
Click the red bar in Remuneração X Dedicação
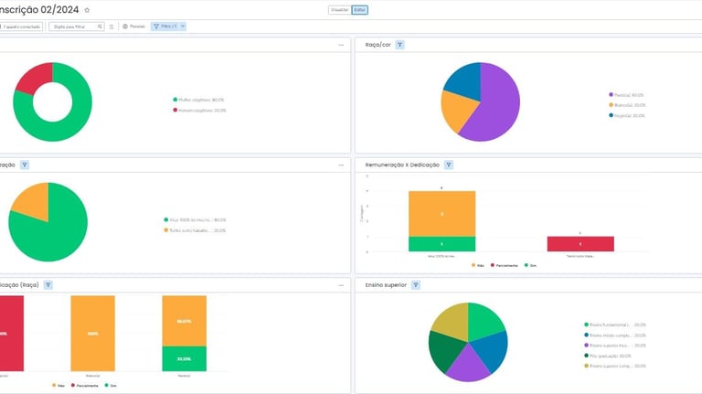tap(580, 244)
